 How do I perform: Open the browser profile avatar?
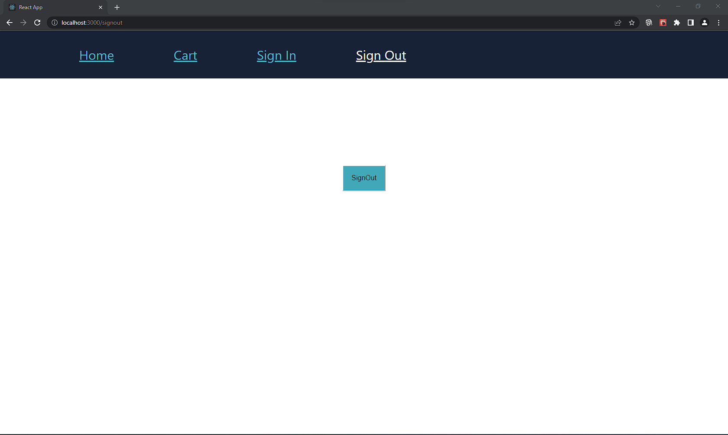[705, 23]
